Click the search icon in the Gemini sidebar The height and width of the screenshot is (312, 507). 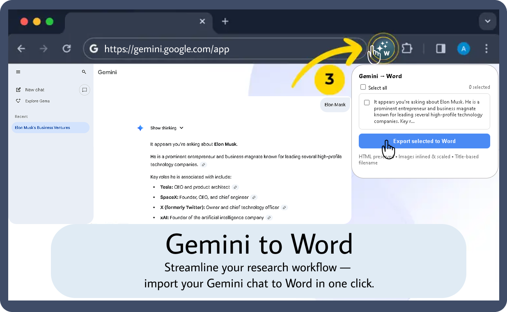tap(84, 72)
